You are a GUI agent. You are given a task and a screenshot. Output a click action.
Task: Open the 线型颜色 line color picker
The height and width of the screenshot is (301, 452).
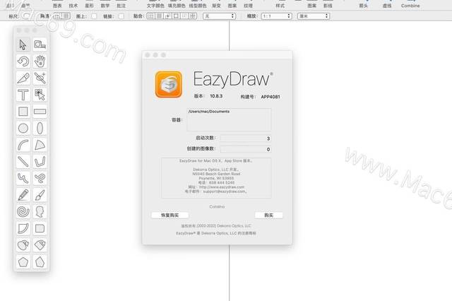point(198,4)
